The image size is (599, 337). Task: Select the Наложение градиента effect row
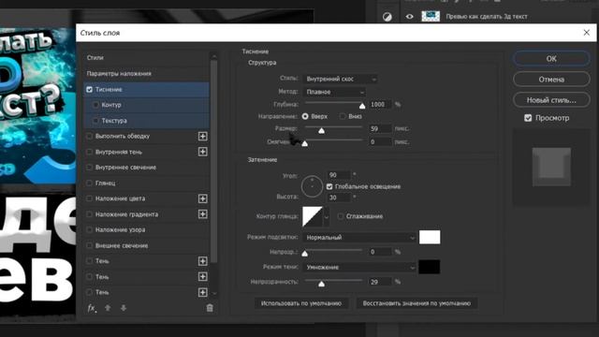[146, 214]
